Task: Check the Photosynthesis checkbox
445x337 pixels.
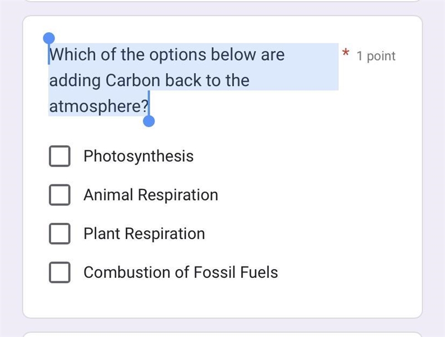Action: point(60,156)
